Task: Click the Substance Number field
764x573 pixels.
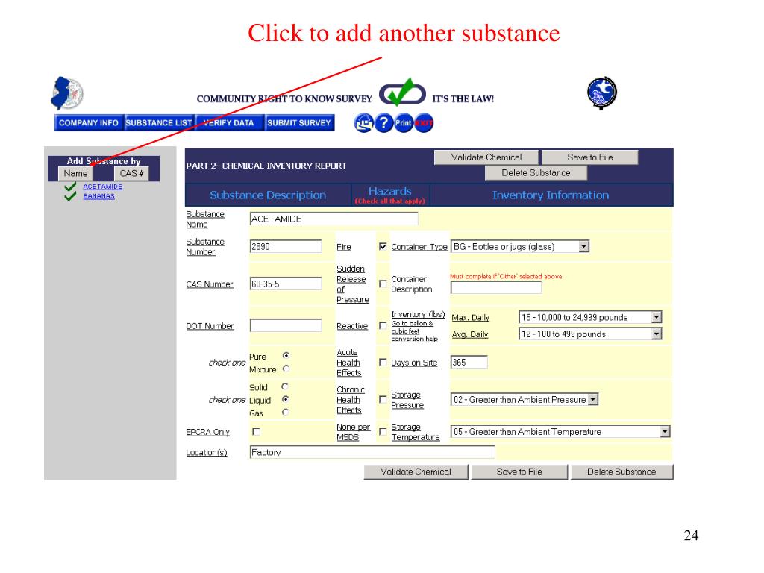Action: point(286,246)
